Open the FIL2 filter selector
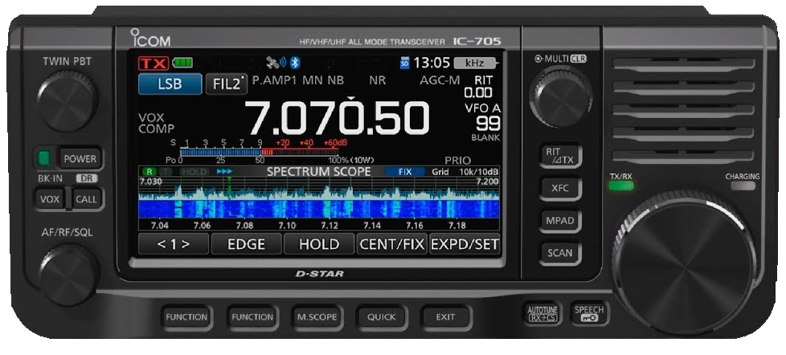Screen dimensions: 786x355 point(227,84)
